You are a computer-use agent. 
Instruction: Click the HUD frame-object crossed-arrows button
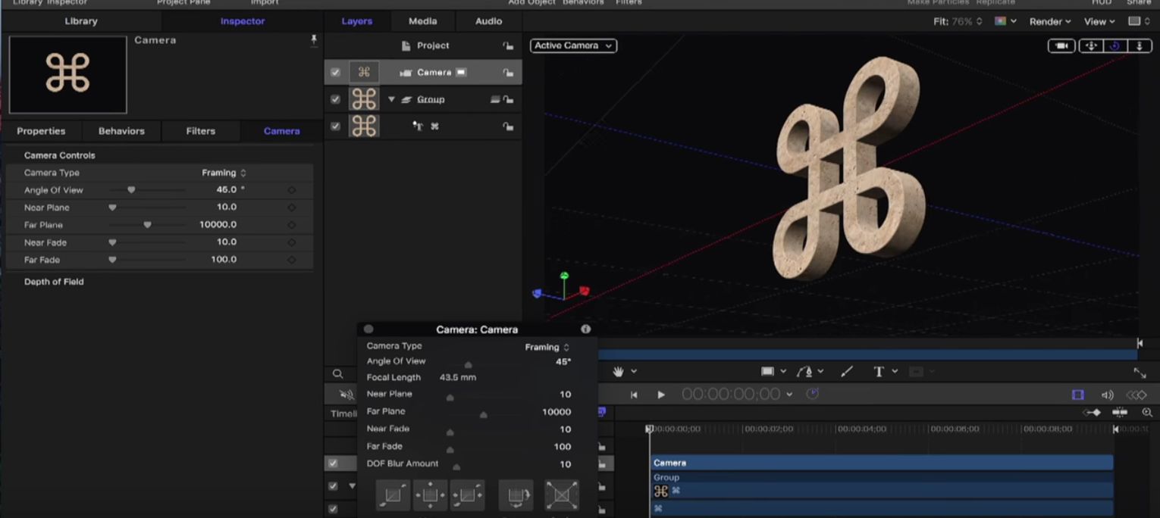562,495
